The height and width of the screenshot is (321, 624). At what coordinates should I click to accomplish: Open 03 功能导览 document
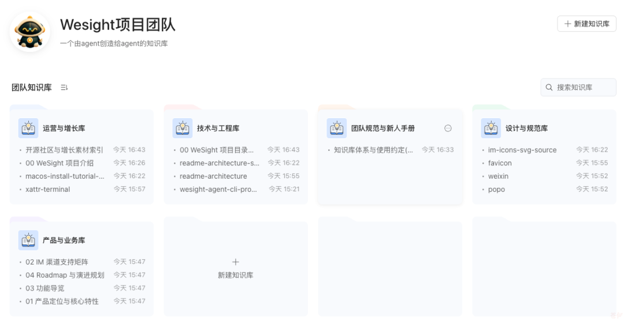[45, 288]
